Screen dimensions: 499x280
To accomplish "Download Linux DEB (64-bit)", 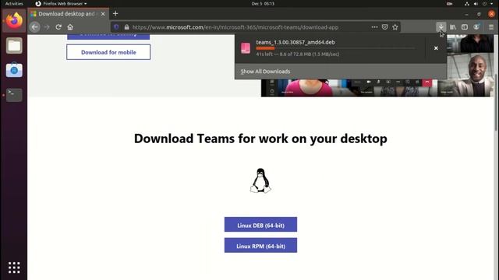I will point(260,225).
